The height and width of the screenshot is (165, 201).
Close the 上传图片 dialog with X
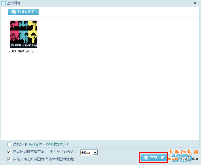tap(195, 3)
